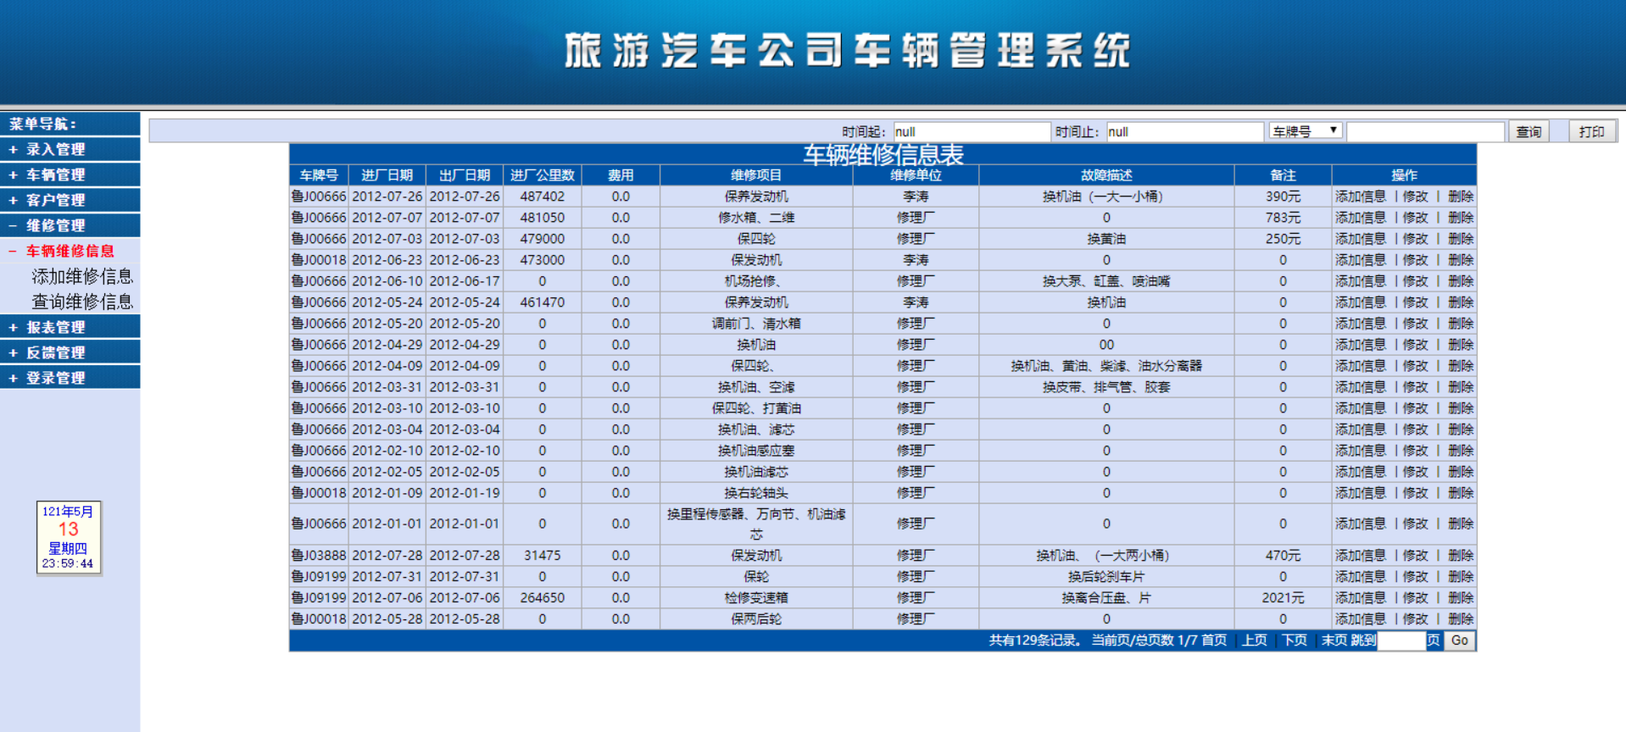
Task: Click the 2021元 remark cell
Action: coord(1283,598)
